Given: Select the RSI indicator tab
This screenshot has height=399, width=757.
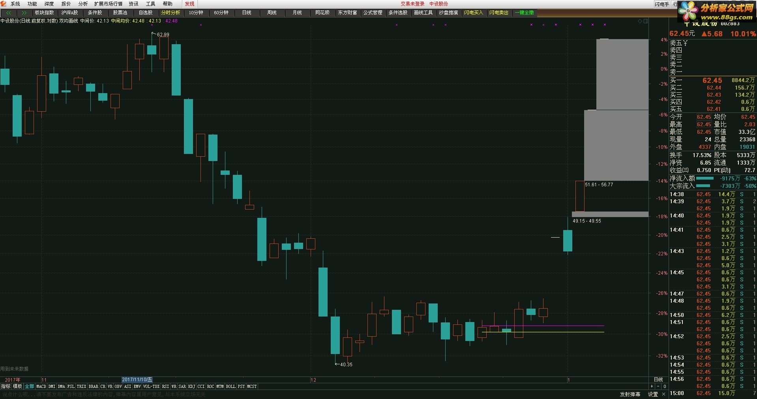Looking at the screenshot, I should [165, 386].
